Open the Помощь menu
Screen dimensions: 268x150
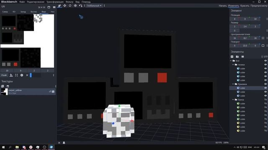(86, 2)
